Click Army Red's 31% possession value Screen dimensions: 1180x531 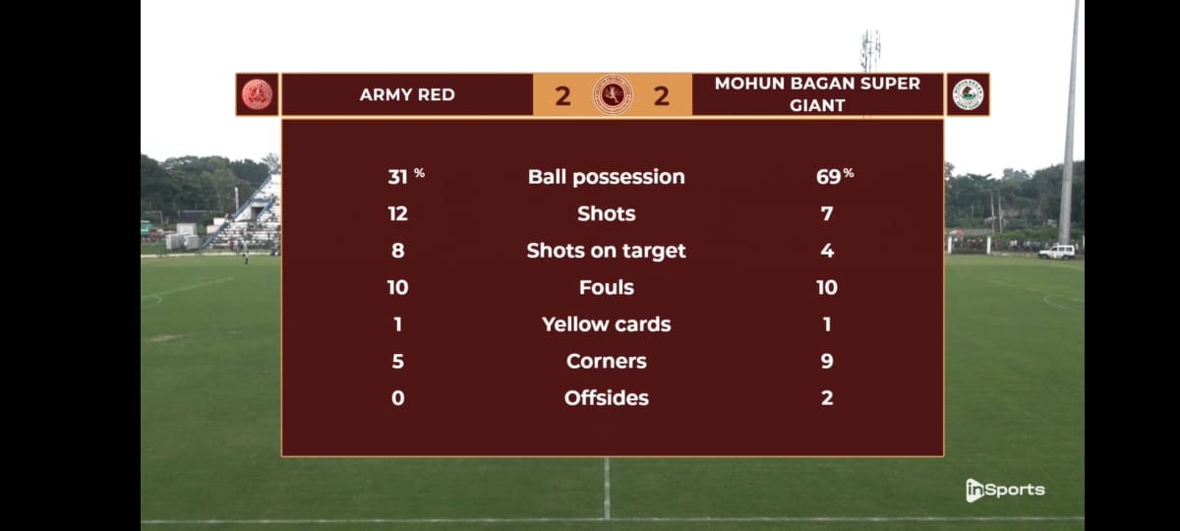[x=402, y=177]
